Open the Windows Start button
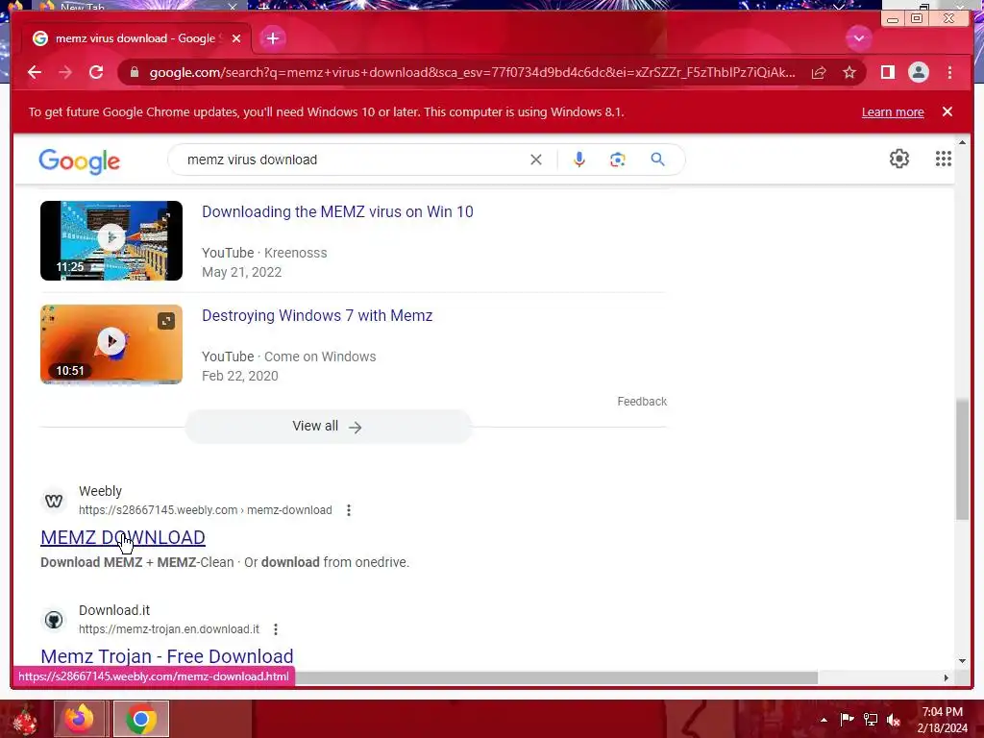984x738 pixels. pyautogui.click(x=25, y=719)
